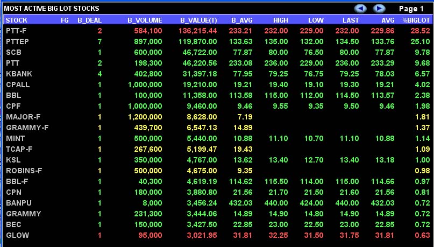Click BBL value 11,358.00
434x247 pixels.
point(200,96)
